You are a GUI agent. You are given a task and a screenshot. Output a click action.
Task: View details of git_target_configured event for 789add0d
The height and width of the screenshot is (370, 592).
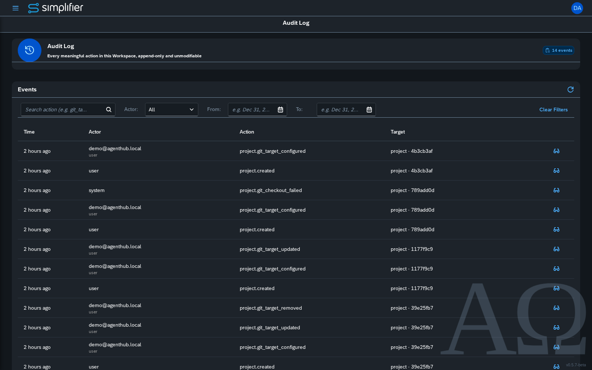click(556, 210)
